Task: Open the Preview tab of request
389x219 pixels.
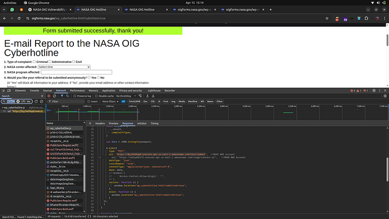Action: [x=113, y=123]
